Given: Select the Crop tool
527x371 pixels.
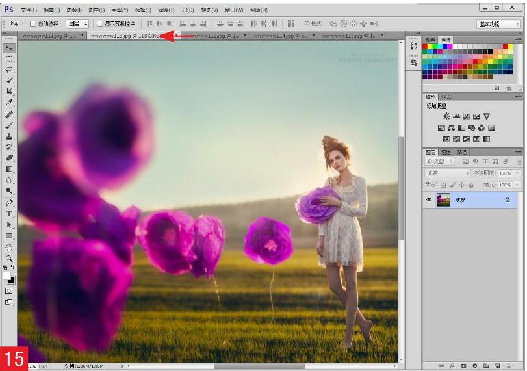Looking at the screenshot, I should coord(9,92).
